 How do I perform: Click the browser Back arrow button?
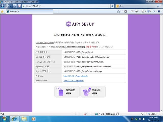tap(3, 6)
